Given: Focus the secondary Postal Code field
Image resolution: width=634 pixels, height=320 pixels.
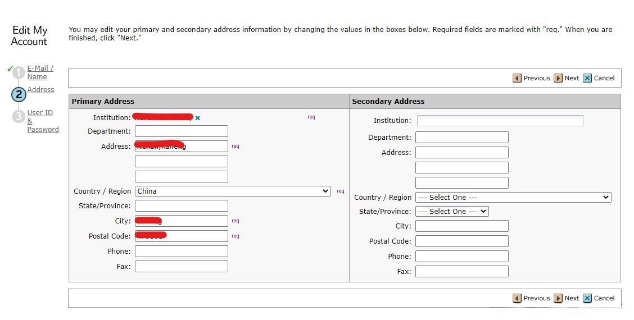Looking at the screenshot, I should [x=461, y=241].
